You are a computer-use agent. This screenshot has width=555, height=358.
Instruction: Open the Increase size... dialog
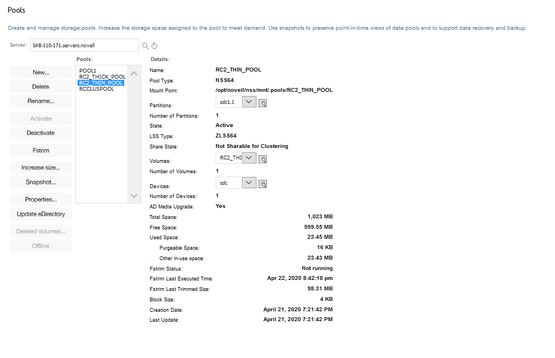(41, 168)
